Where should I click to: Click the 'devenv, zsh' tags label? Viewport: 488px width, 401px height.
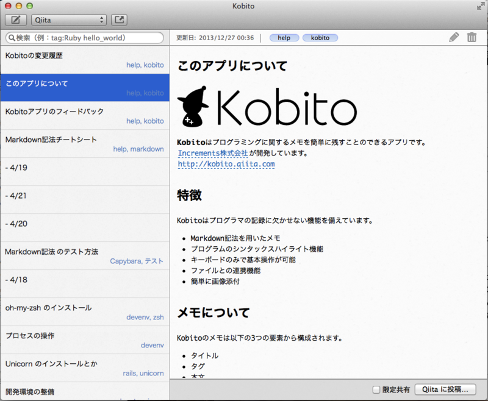click(x=145, y=317)
